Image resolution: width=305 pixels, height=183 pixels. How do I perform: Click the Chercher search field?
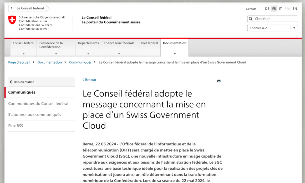[x=272, y=19]
